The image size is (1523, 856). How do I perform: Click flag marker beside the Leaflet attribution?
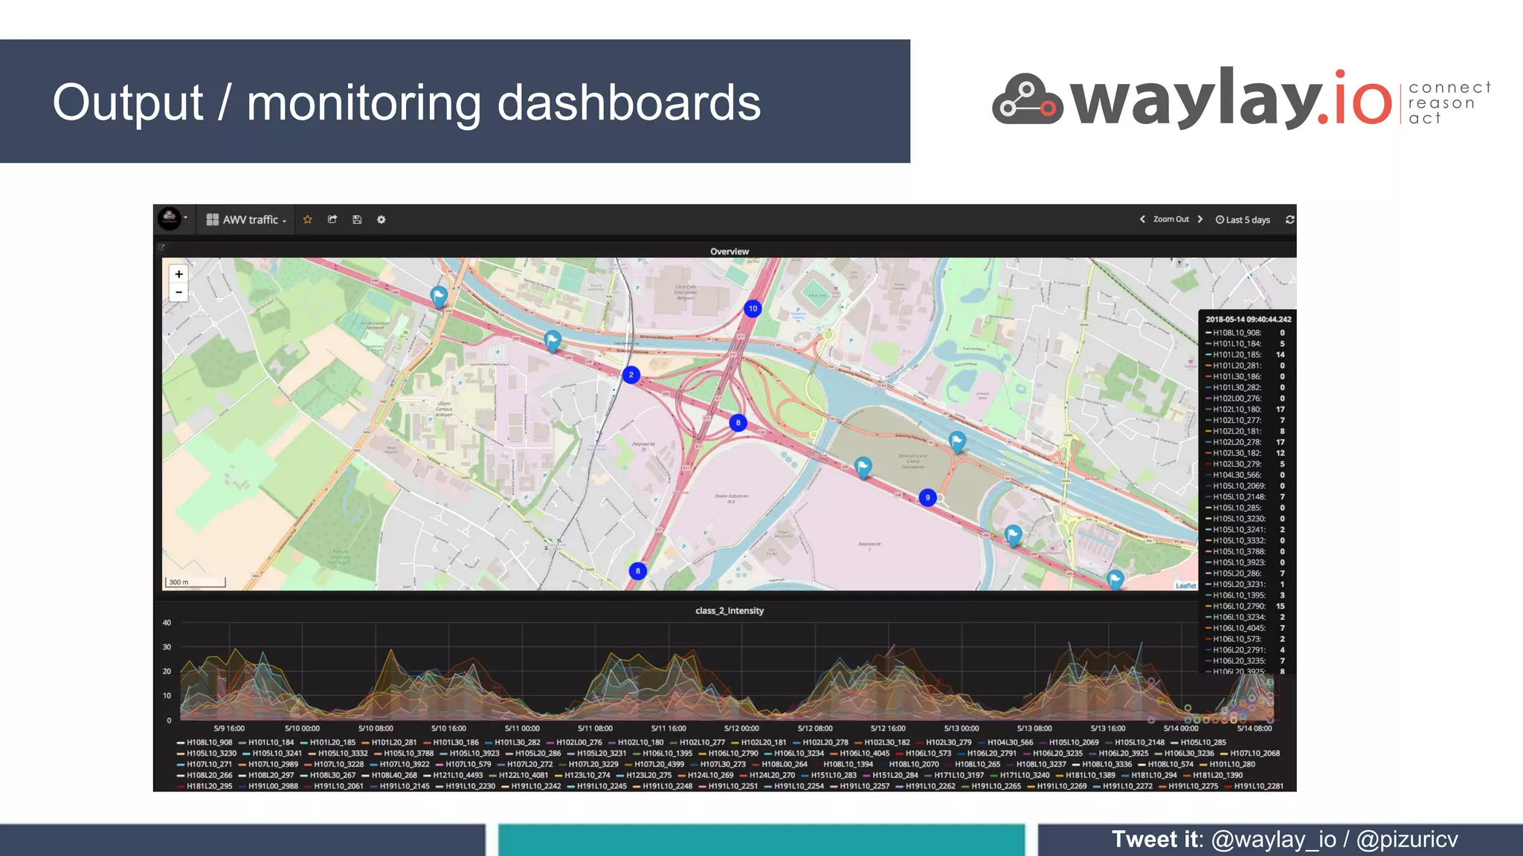[1115, 580]
